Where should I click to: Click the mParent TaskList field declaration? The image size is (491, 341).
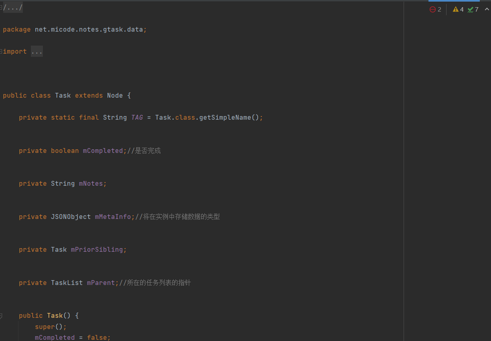pos(101,283)
